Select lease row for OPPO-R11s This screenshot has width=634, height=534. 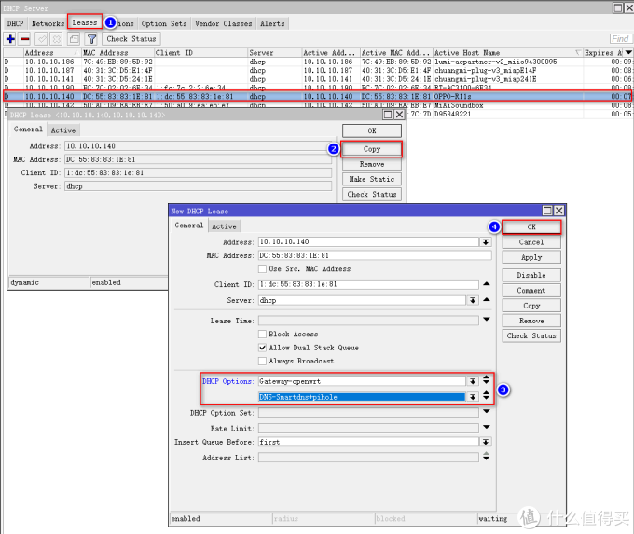coord(317,96)
